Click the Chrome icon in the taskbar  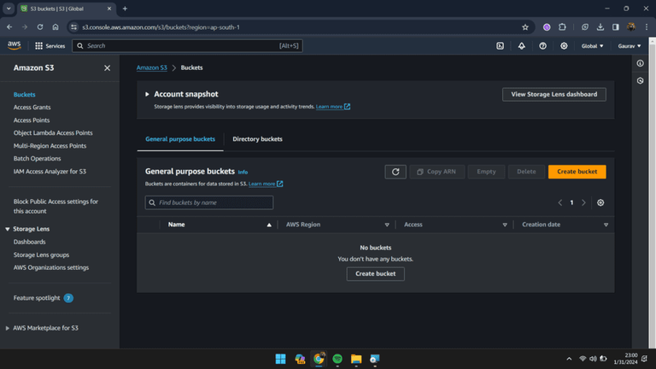(319, 359)
